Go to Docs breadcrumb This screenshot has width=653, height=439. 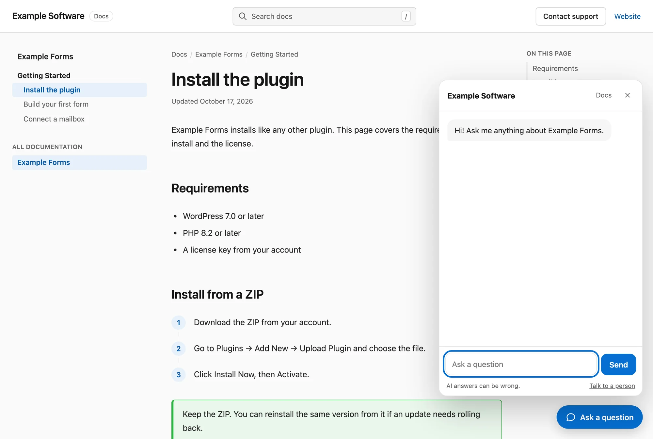[179, 54]
